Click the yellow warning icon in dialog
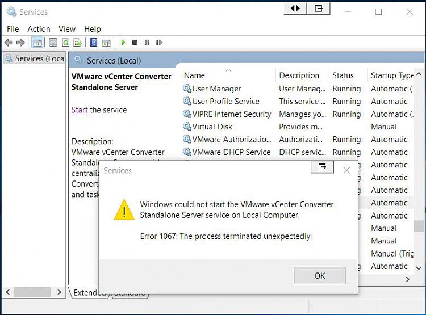 (124, 209)
